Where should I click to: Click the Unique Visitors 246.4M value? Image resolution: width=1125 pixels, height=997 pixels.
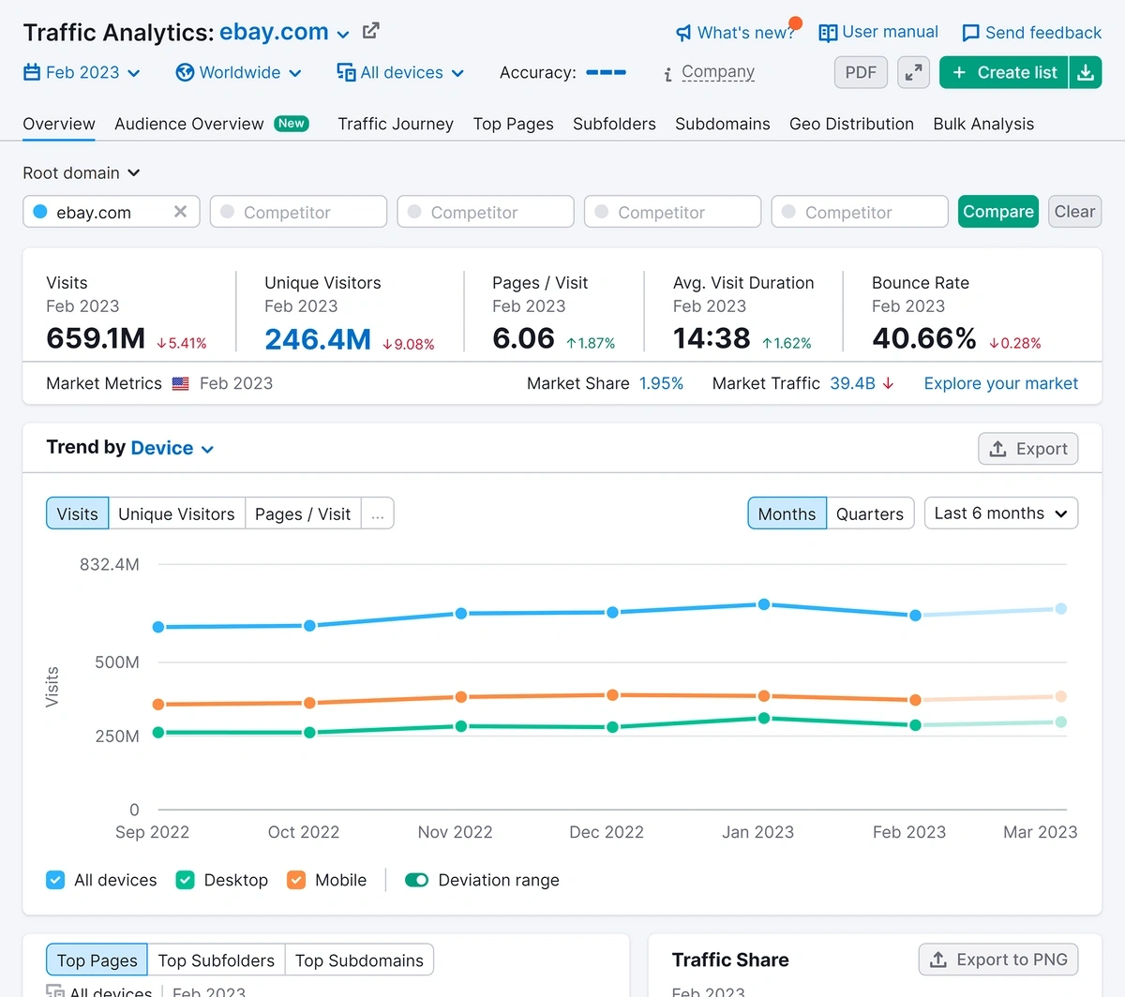(x=318, y=338)
